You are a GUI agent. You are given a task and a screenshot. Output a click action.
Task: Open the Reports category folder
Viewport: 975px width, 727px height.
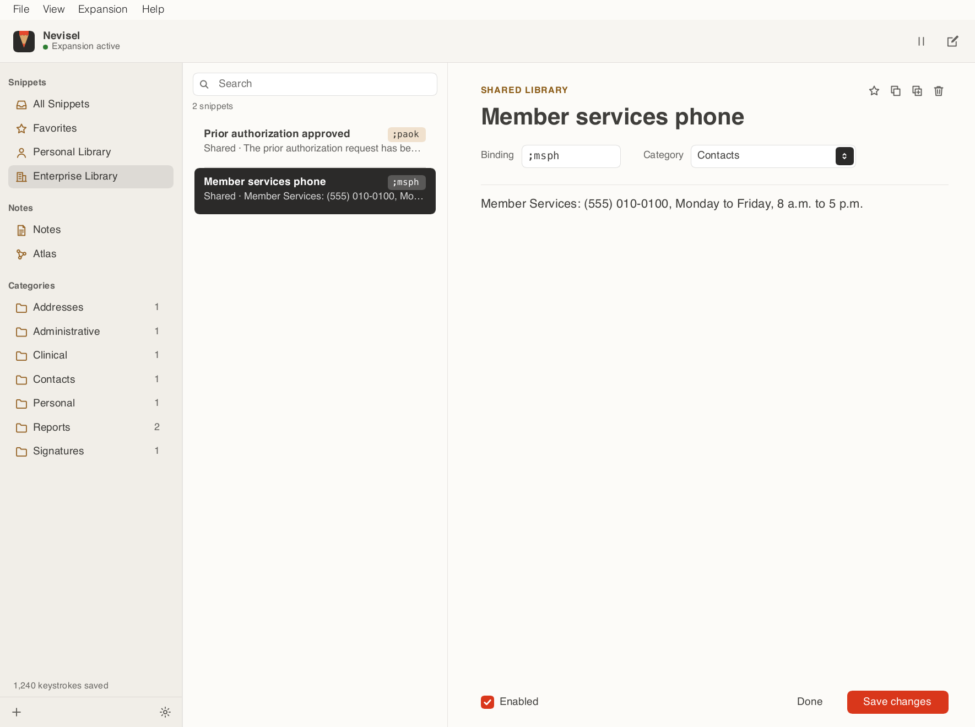tap(91, 427)
